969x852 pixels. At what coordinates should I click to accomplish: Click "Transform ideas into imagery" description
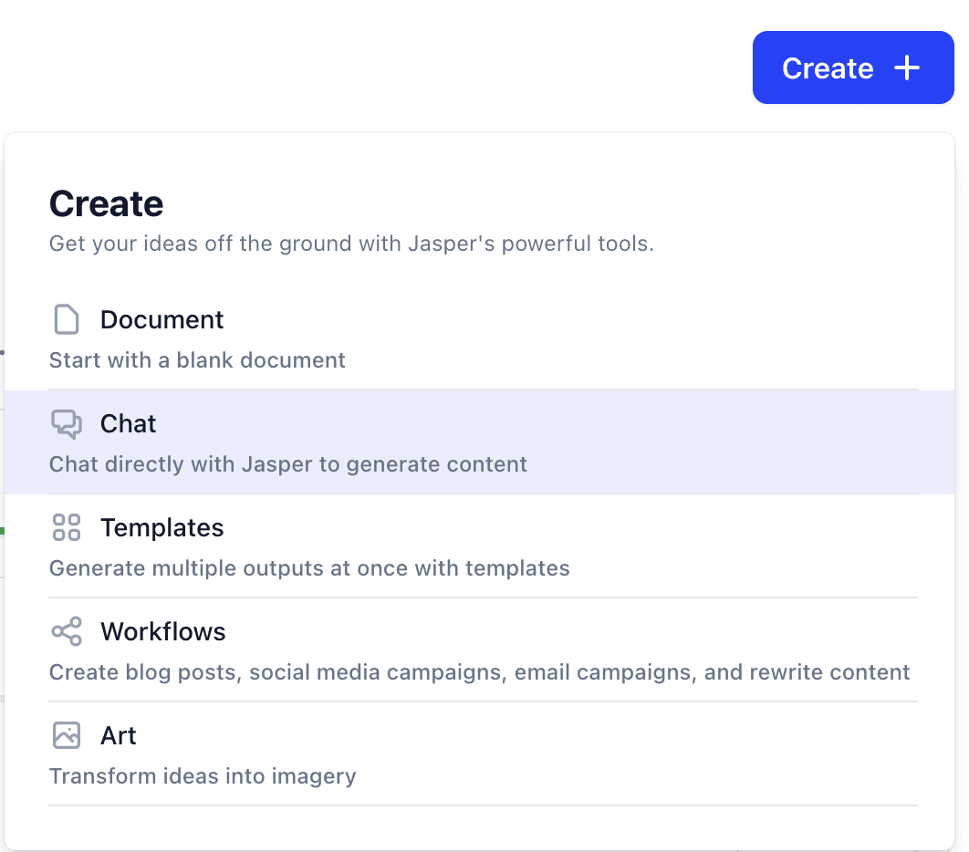tap(202, 776)
